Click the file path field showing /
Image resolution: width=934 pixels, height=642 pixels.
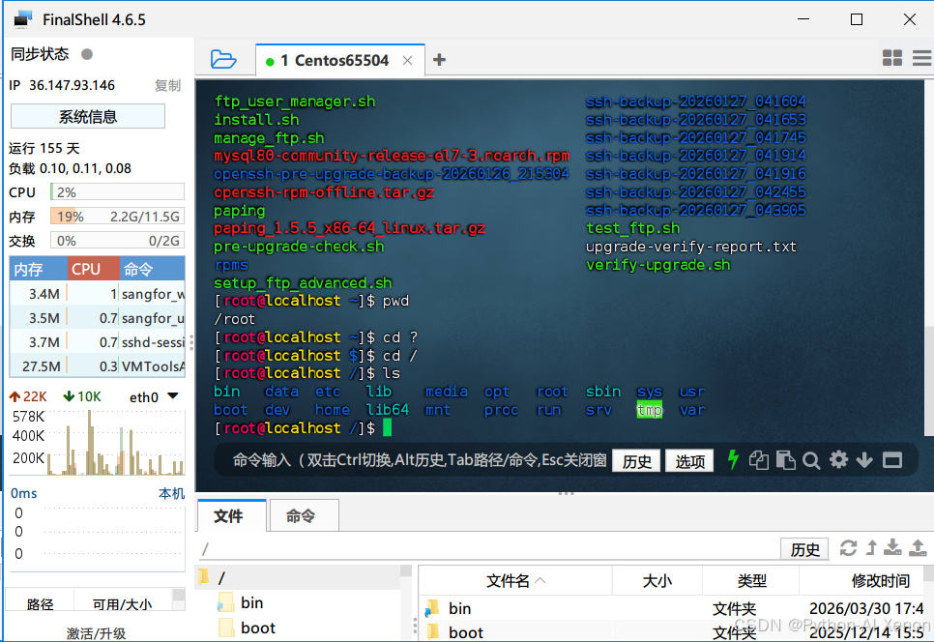488,549
